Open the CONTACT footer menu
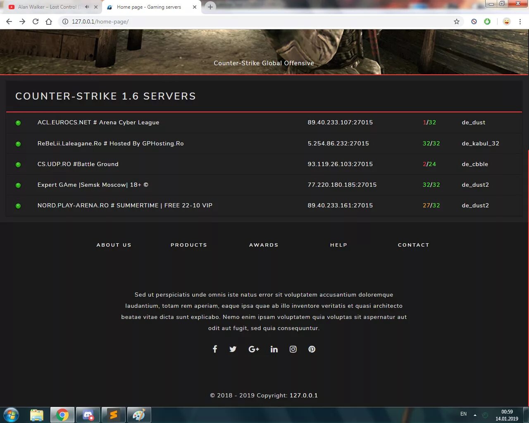The image size is (529, 423). tap(414, 245)
